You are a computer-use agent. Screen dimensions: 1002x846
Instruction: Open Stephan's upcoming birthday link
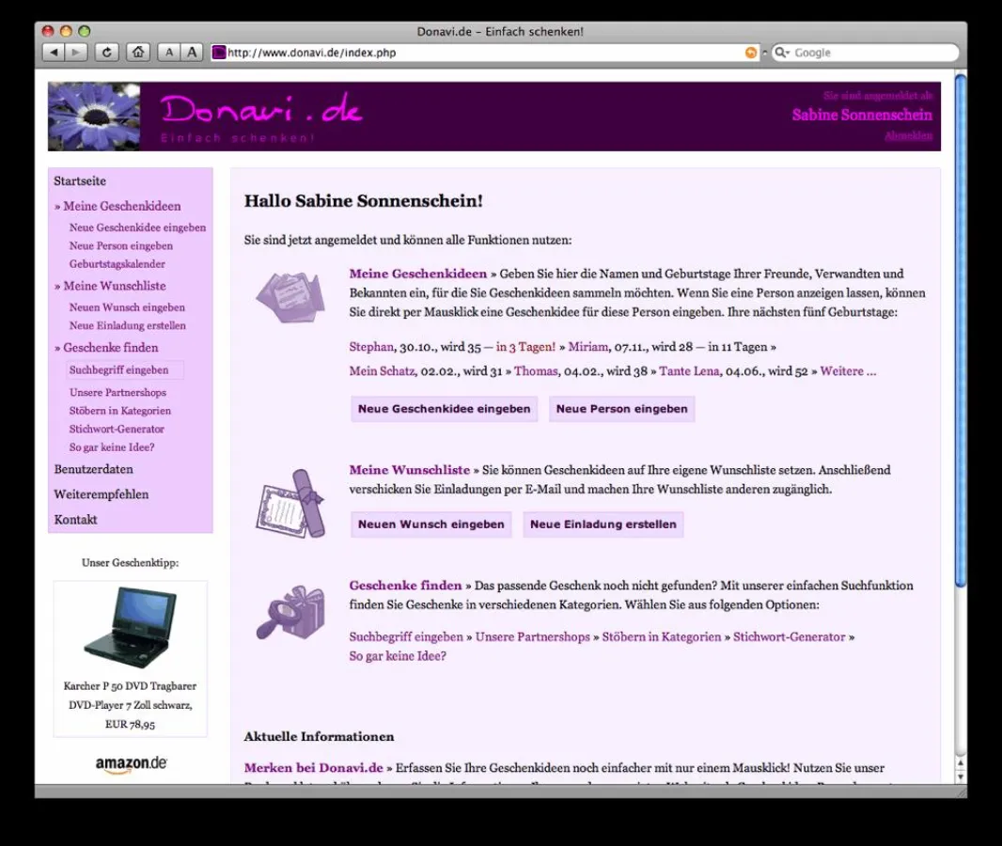tap(370, 346)
